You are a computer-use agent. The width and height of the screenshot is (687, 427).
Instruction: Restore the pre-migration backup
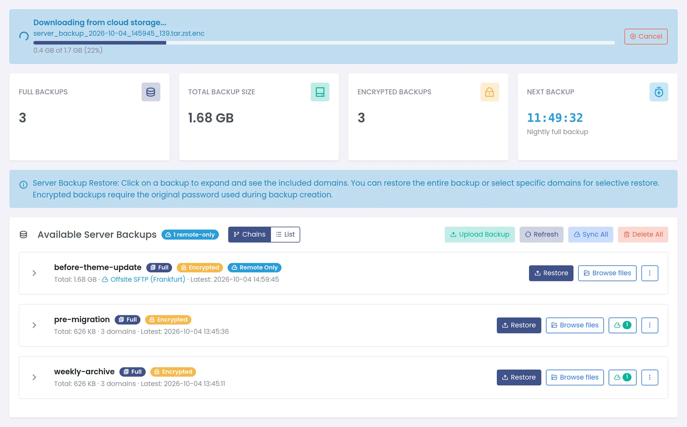click(519, 325)
